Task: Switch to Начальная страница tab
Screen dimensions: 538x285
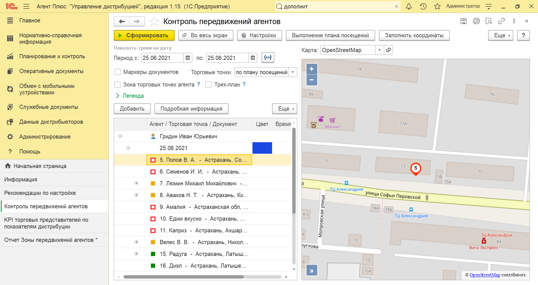Action: click(x=54, y=166)
